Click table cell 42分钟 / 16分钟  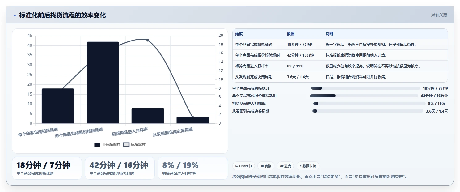point(301,55)
